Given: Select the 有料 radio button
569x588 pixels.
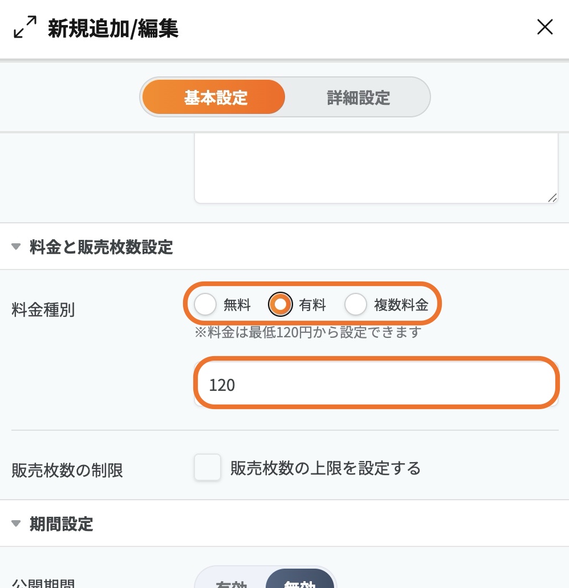Looking at the screenshot, I should (x=281, y=305).
